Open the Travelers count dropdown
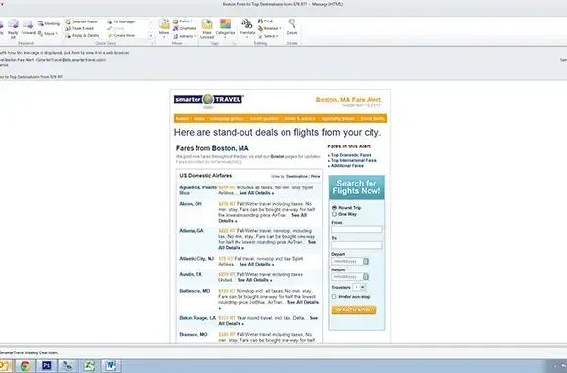The width and height of the screenshot is (567, 373). tap(360, 287)
